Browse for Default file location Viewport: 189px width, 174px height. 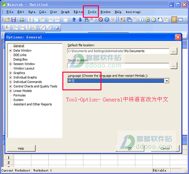point(174,51)
